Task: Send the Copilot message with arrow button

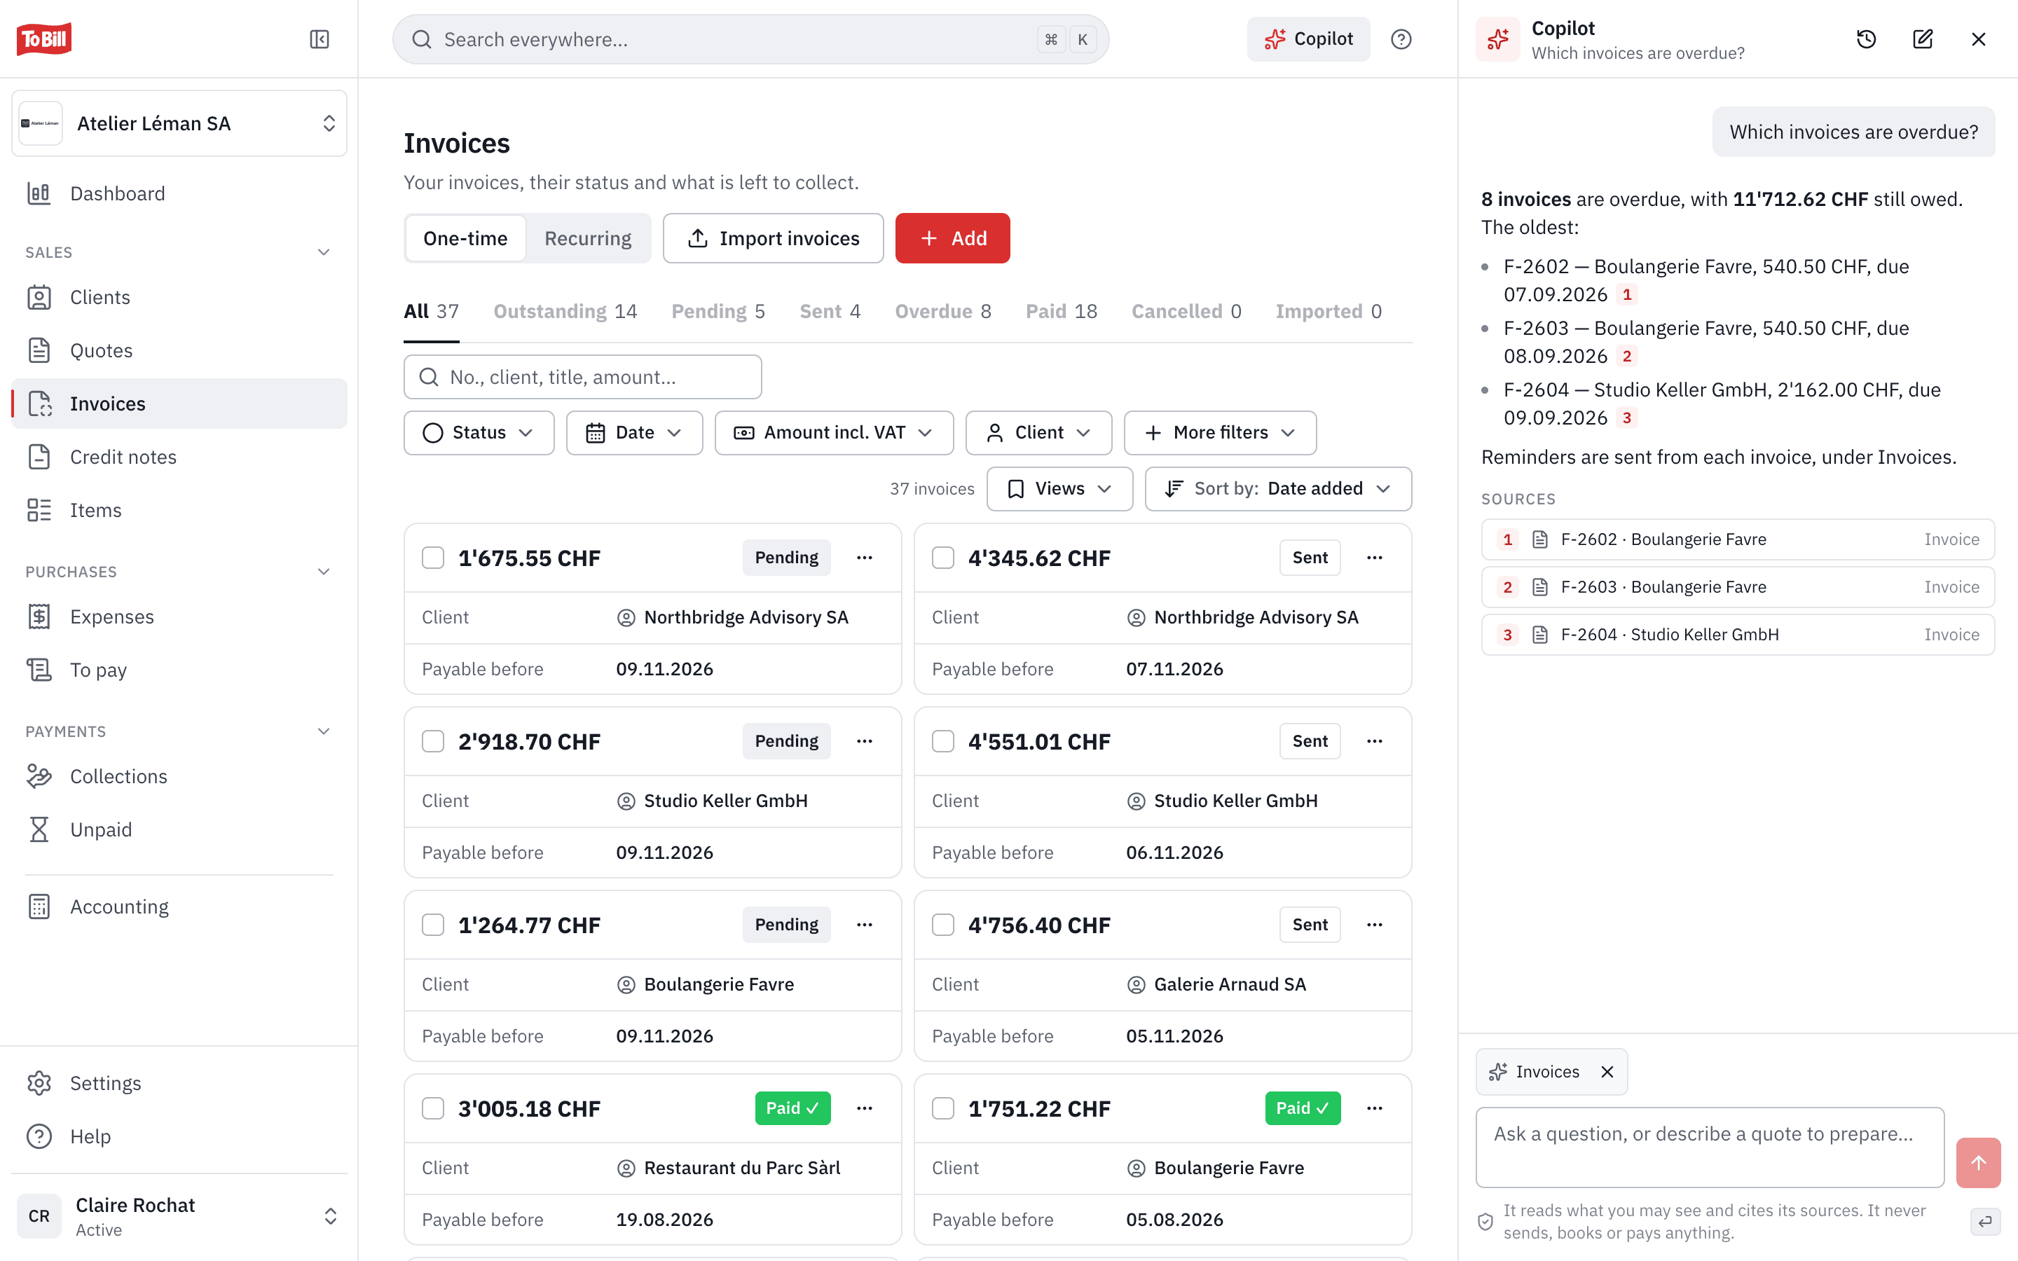Action: [x=1978, y=1162]
